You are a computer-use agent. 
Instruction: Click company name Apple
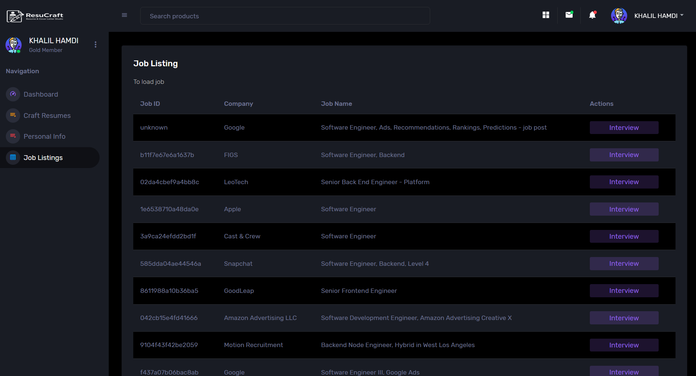click(x=232, y=209)
